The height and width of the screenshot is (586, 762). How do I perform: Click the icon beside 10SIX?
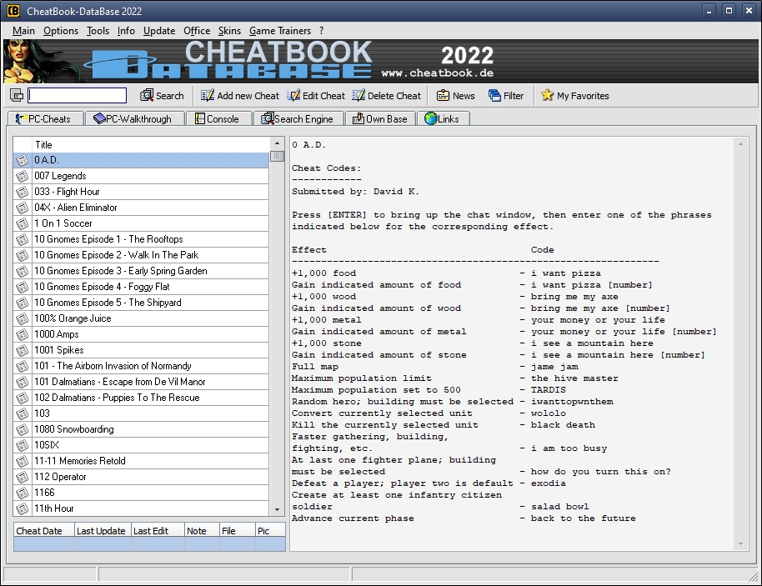(22, 445)
